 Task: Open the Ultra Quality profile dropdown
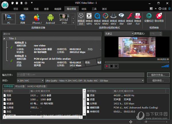(x=94, y=81)
